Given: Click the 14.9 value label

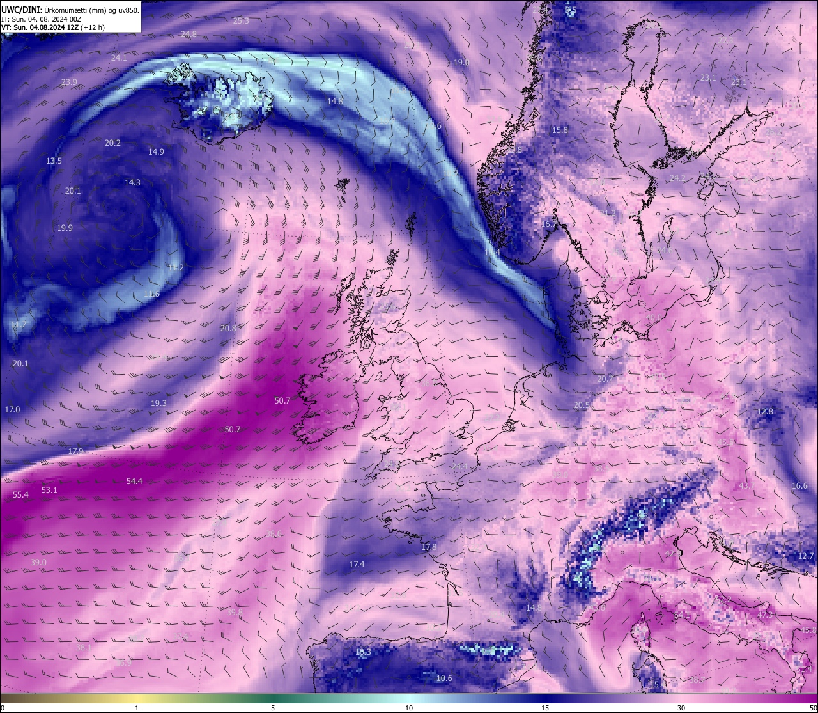Looking at the screenshot, I should point(156,152).
